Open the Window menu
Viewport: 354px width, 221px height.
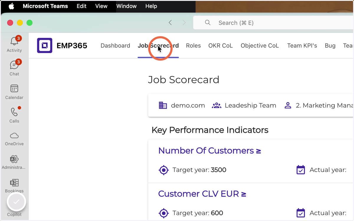coord(126,6)
